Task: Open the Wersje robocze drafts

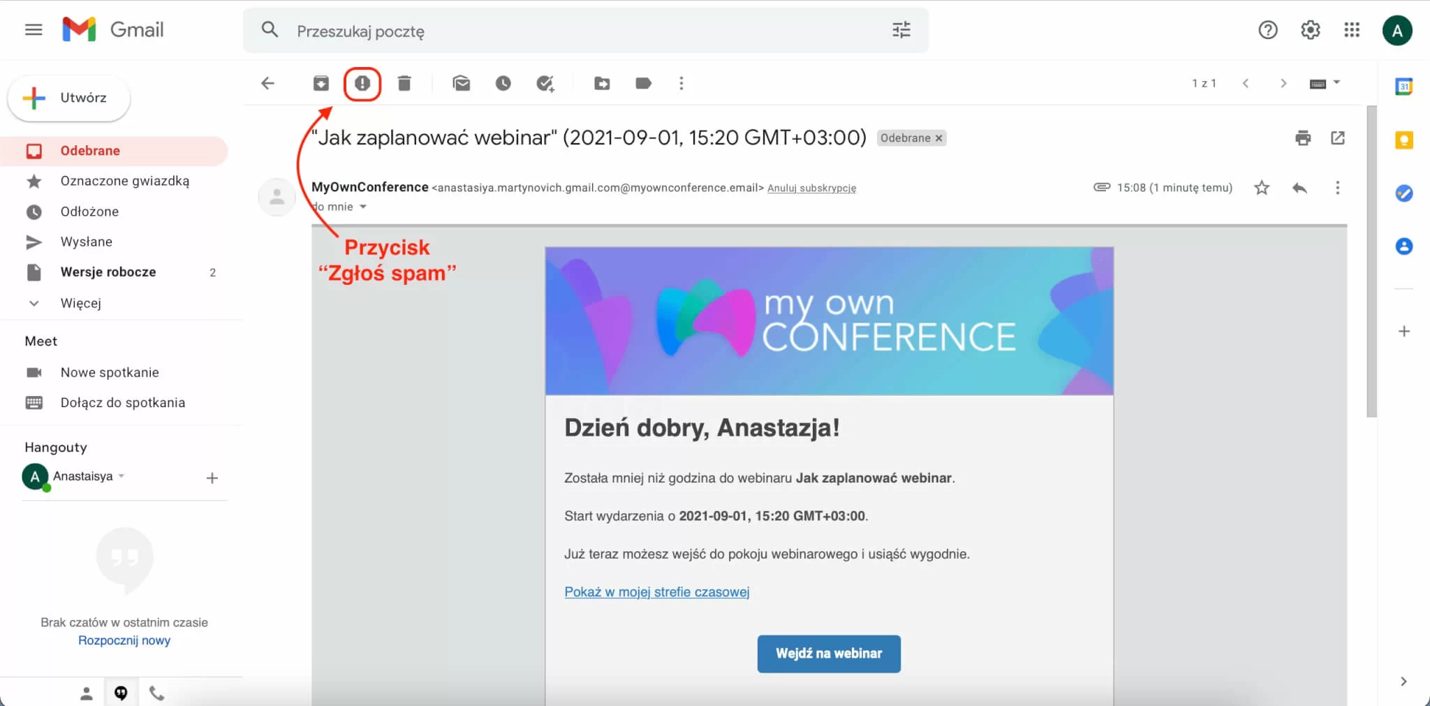Action: pyautogui.click(x=108, y=272)
